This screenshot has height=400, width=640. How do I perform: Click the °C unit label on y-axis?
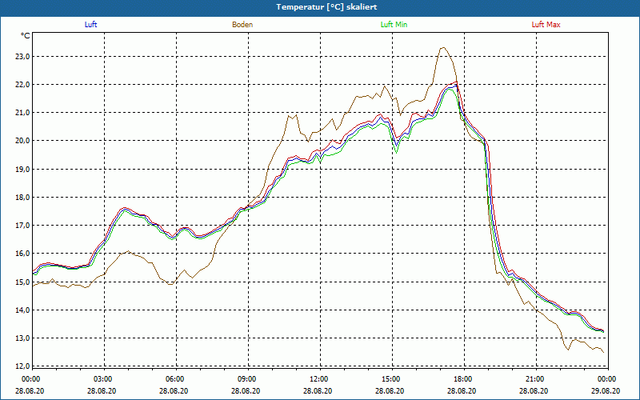pyautogui.click(x=25, y=36)
